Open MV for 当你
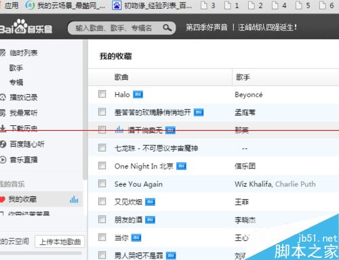Image resolution: width=339 pixels, height=260 pixels. tap(136, 238)
